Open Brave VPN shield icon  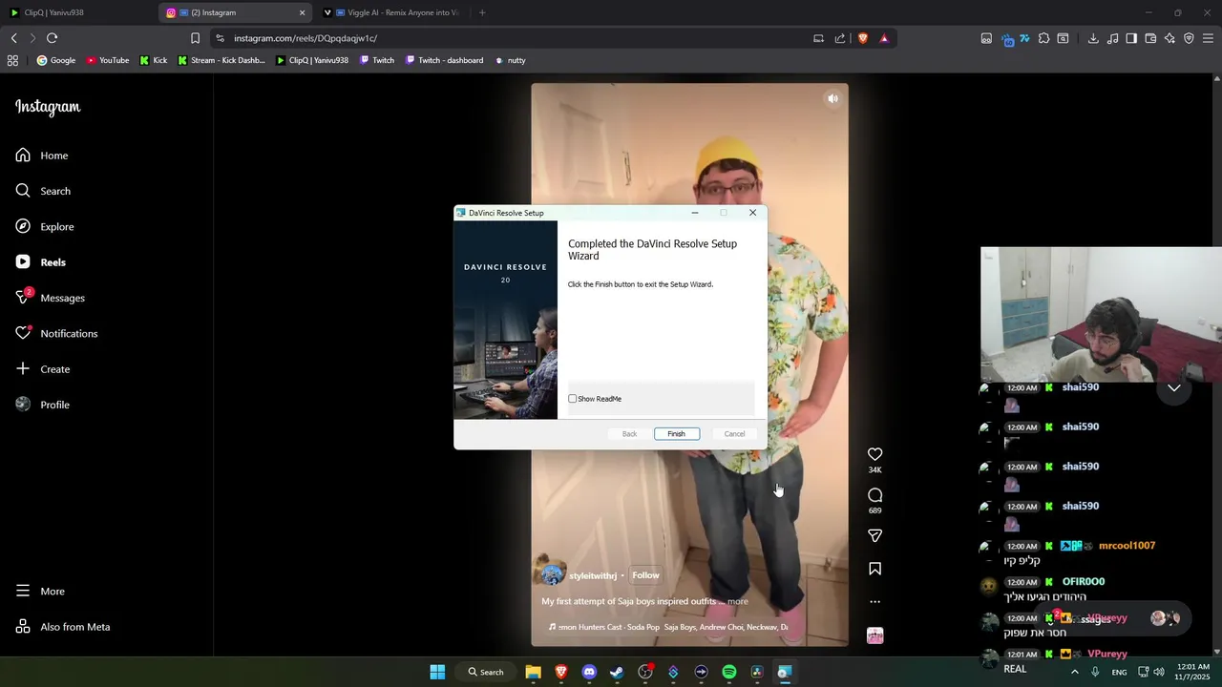point(1189,38)
